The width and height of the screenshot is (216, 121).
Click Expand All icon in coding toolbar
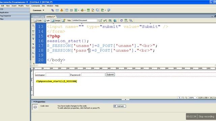point(33,39)
